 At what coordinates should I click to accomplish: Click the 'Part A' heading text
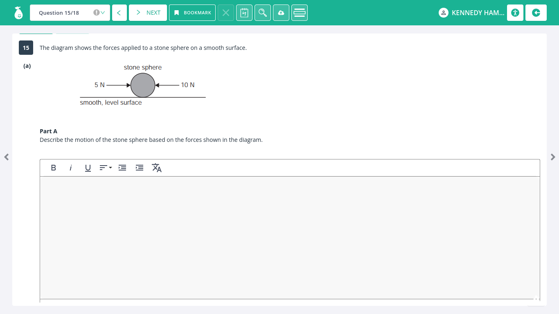click(x=48, y=131)
